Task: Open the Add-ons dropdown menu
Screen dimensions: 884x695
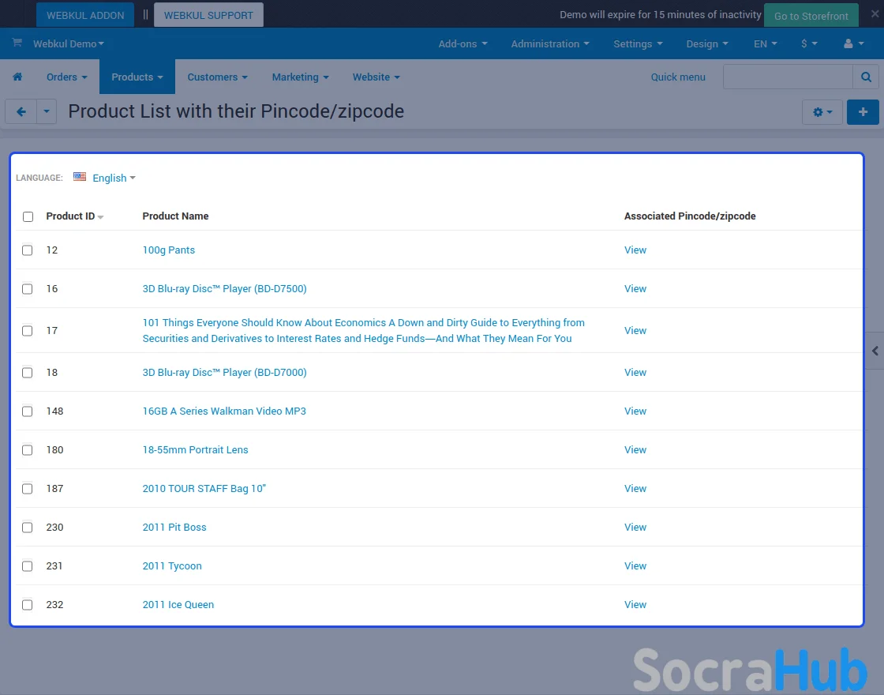Action: pyautogui.click(x=463, y=43)
